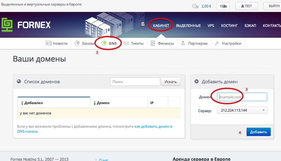Focus the Домен example.com input field
Screen dimensions: 281x161
pos(242,97)
